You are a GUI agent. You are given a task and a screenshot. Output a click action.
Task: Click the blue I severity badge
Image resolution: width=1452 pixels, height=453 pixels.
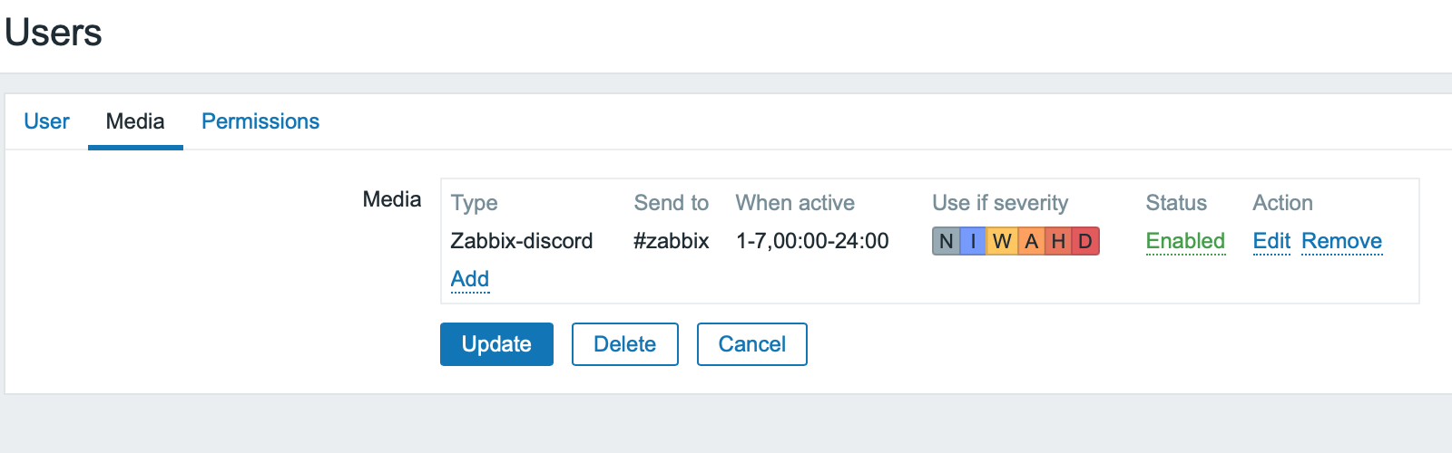[973, 241]
